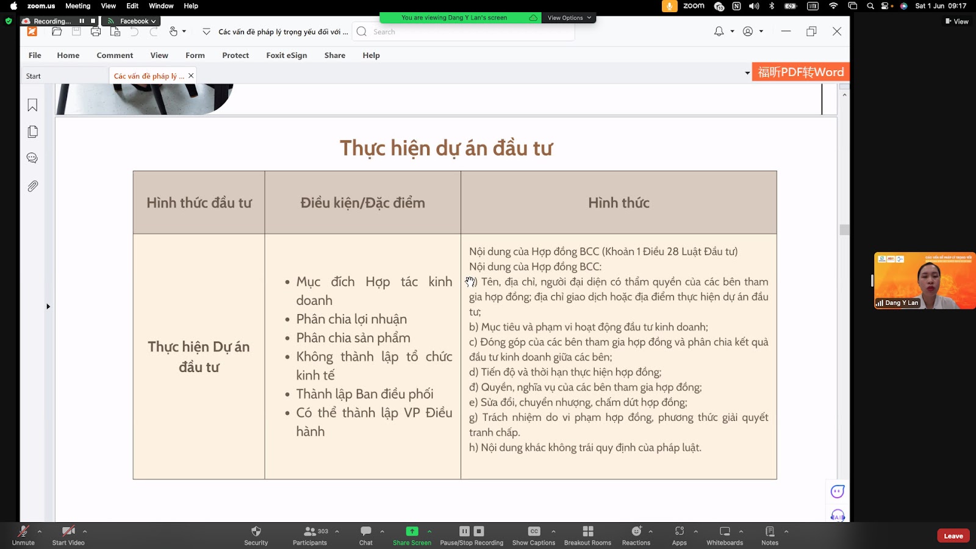Switch to the Foxit eSign tab
This screenshot has width=976, height=549.
click(x=287, y=55)
